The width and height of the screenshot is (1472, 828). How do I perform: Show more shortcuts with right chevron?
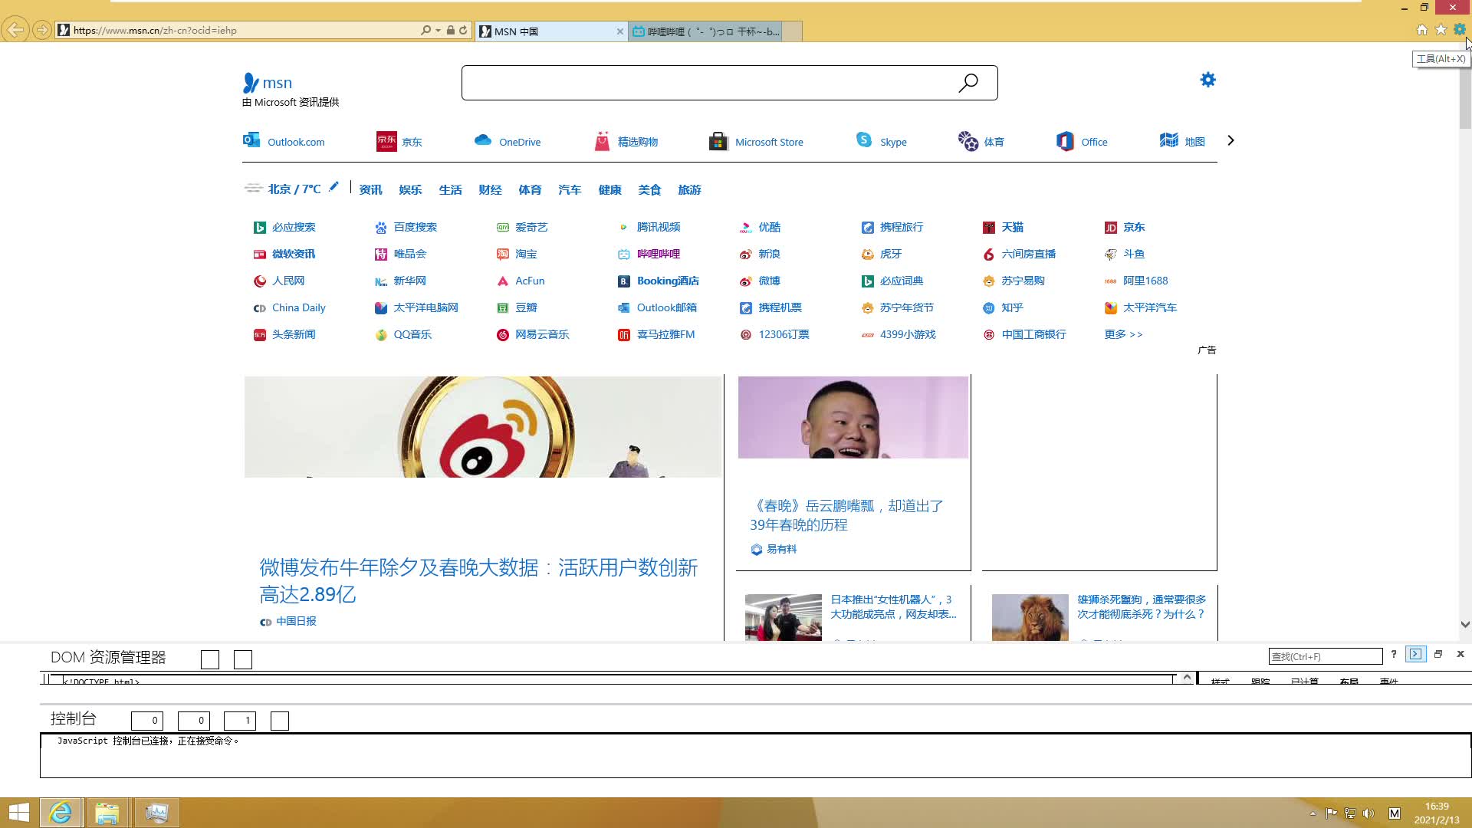click(1230, 140)
